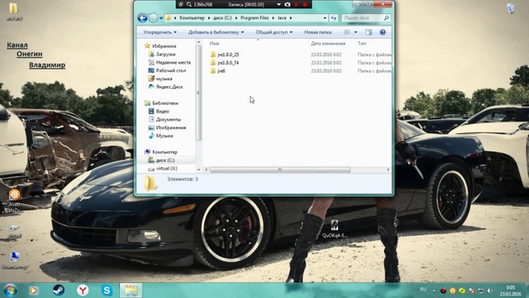Open Explorer help question mark icon
Screen dimensions: 529x298
pyautogui.click(x=383, y=32)
